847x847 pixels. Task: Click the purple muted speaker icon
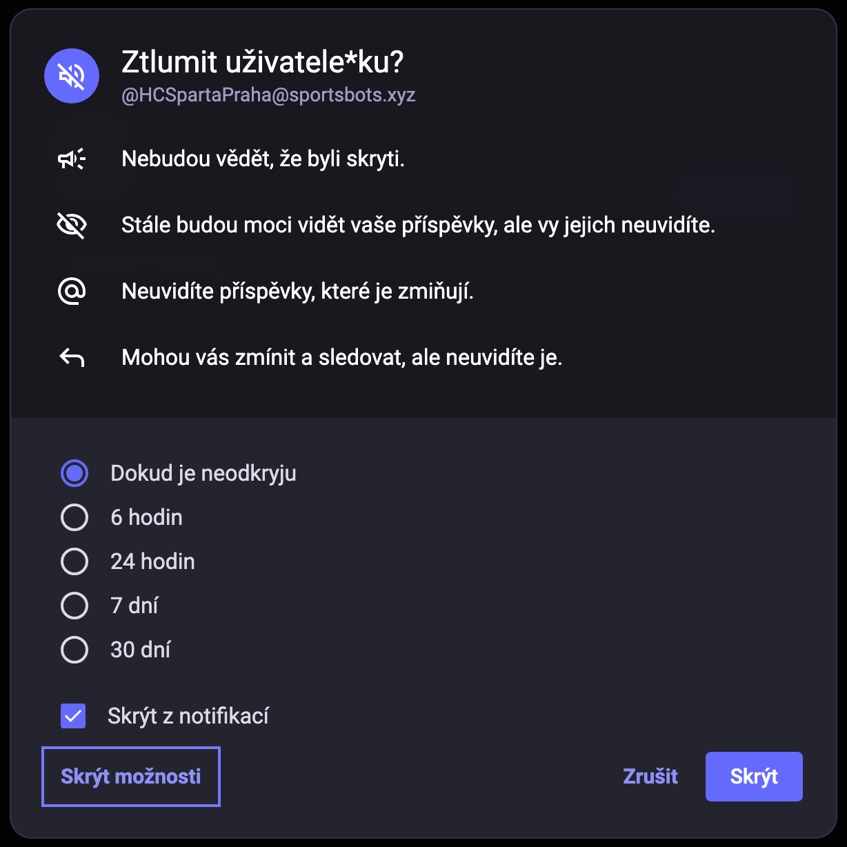pos(72,76)
